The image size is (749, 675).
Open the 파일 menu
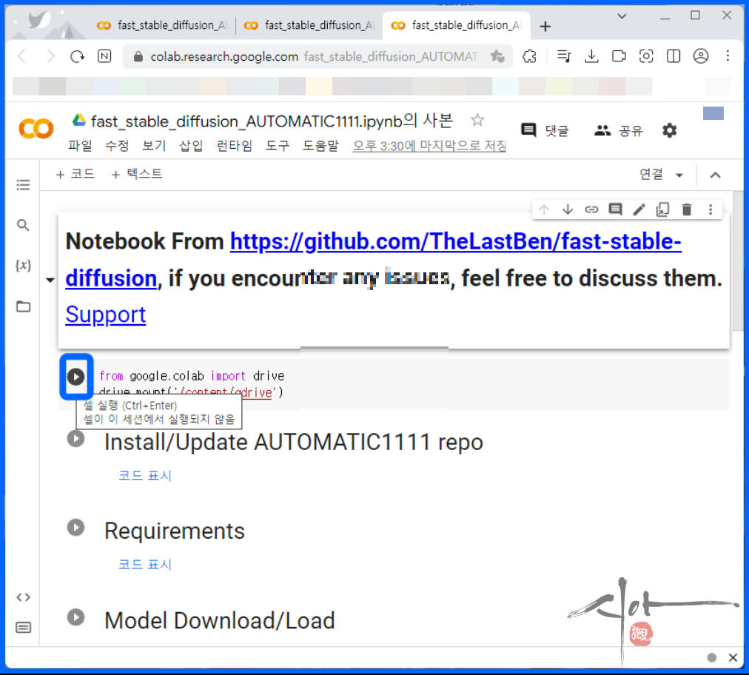80,146
